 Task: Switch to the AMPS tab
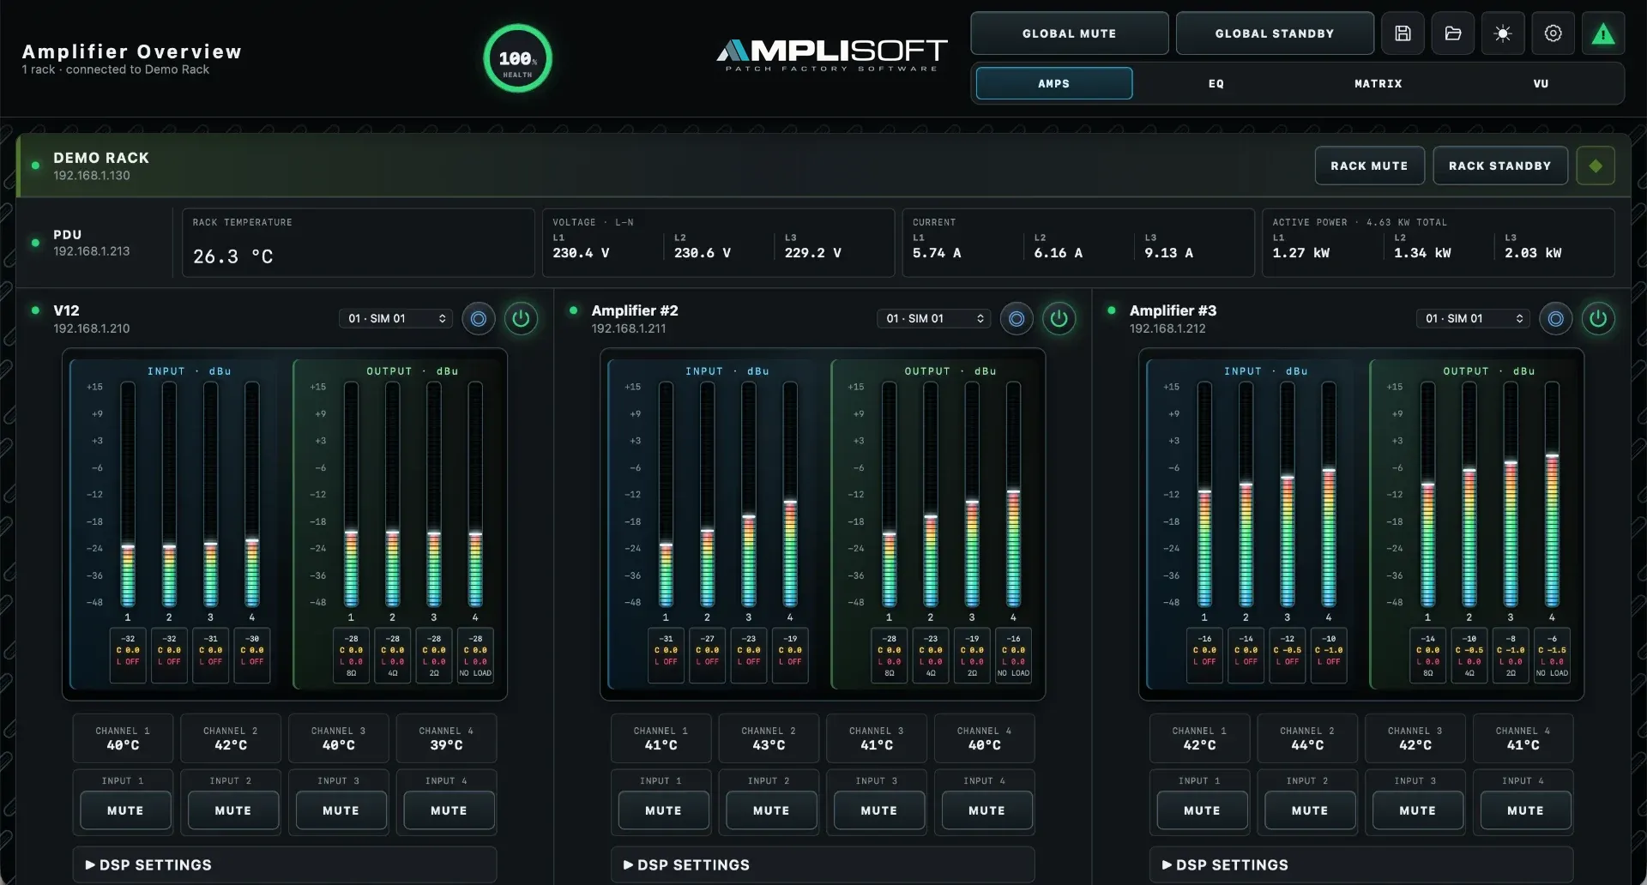1054,83
